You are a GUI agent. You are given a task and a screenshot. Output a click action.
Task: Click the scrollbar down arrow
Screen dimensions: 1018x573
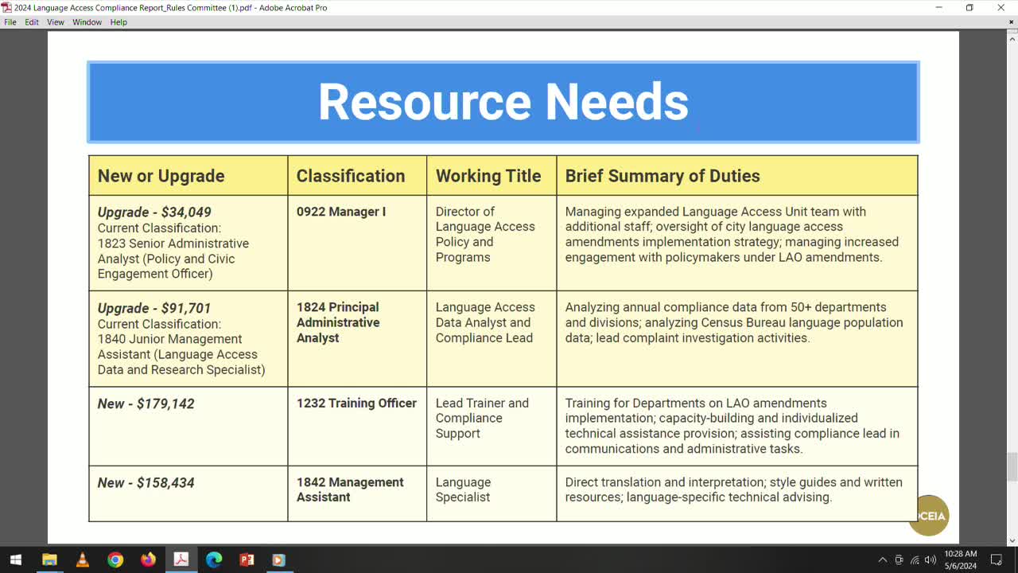(x=1012, y=540)
